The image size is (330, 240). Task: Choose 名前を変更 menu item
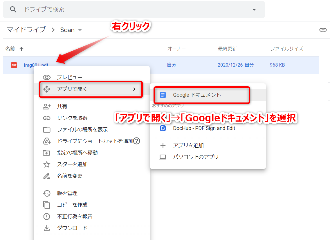coord(92,176)
